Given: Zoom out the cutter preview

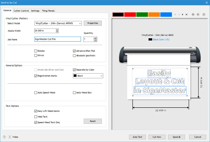Looking at the screenshot, I should 198,15.
